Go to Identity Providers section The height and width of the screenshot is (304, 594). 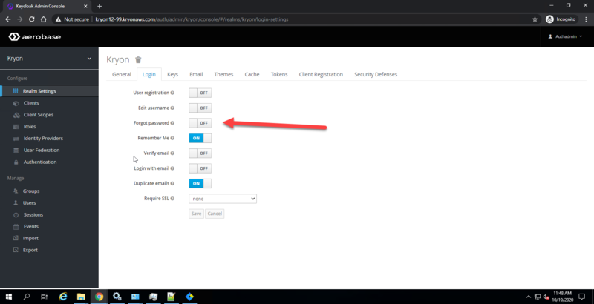[x=42, y=139]
